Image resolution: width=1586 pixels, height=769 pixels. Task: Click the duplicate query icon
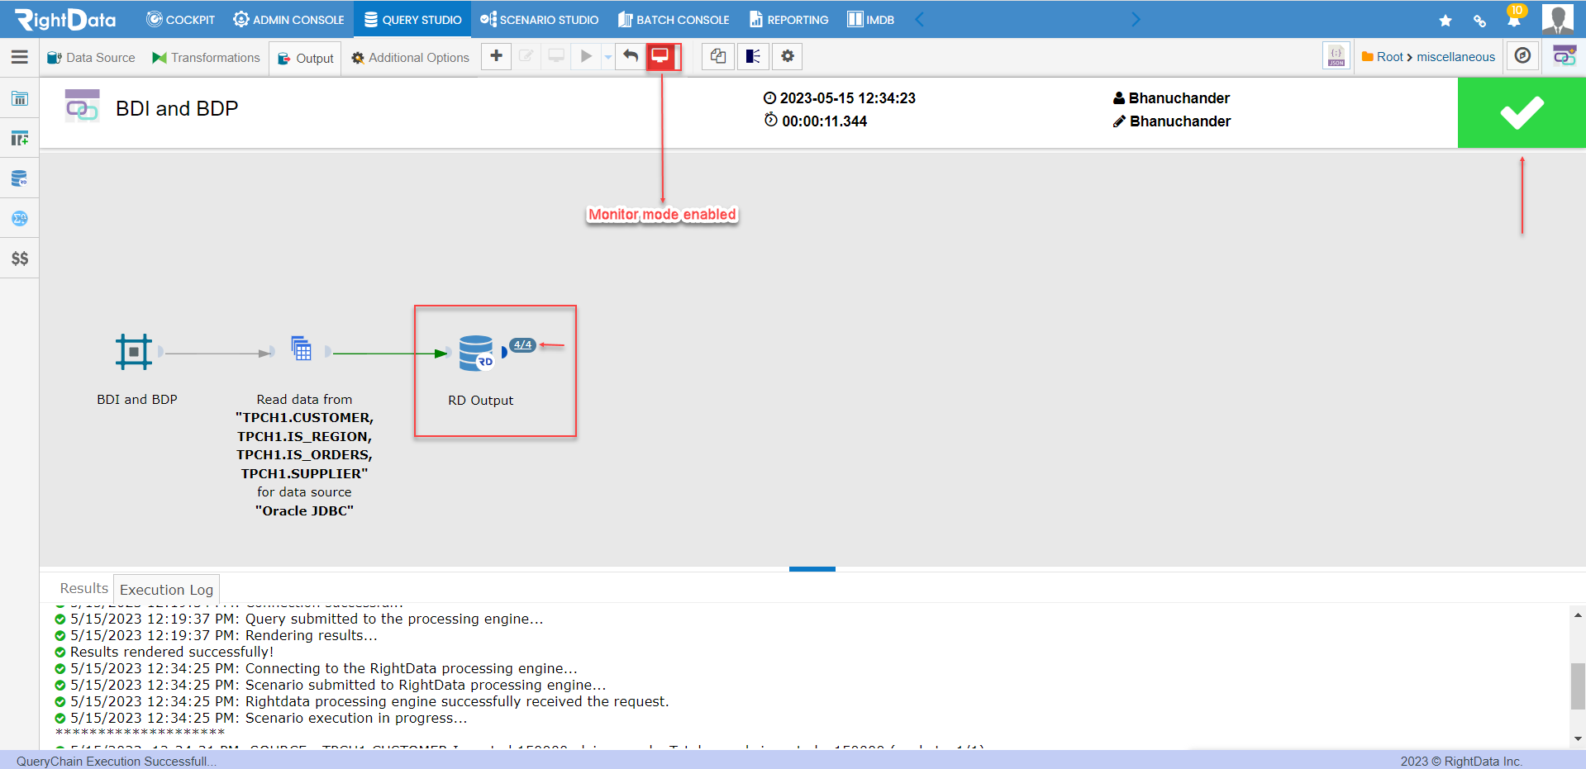tap(717, 56)
